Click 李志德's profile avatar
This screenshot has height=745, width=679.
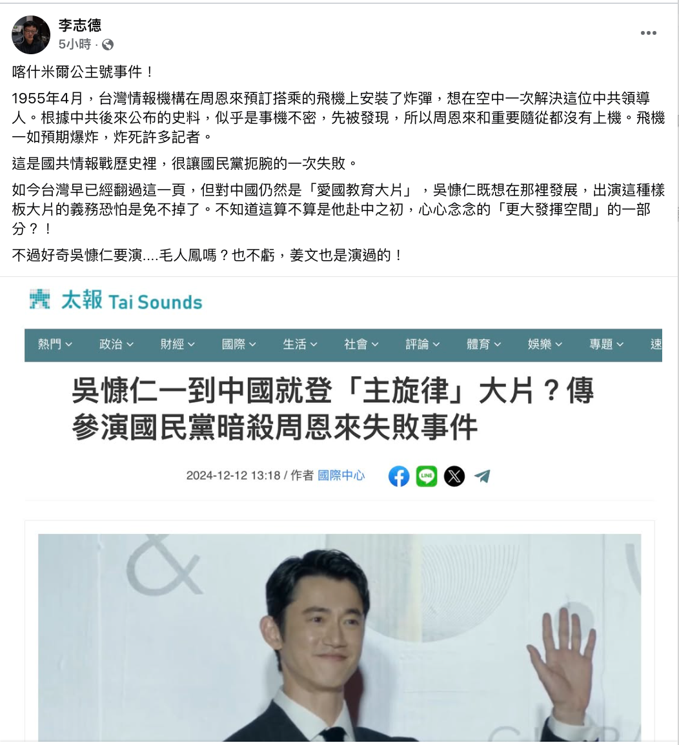(30, 35)
